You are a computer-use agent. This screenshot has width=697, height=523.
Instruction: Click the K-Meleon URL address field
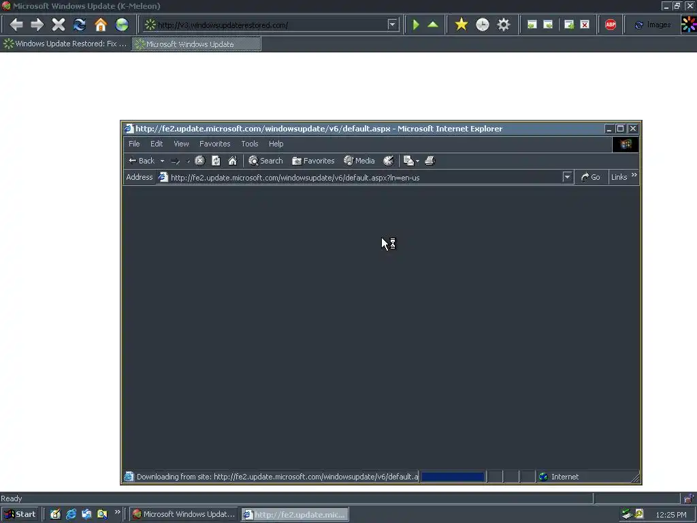tap(271, 25)
